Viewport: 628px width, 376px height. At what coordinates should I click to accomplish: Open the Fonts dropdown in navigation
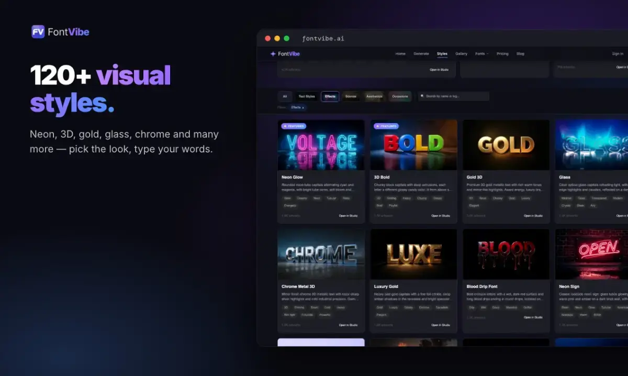pos(482,54)
